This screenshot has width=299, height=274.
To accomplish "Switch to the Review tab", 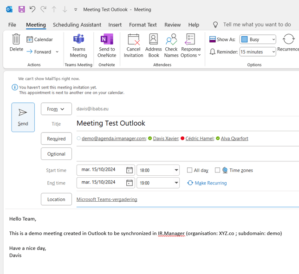I will tap(173, 25).
